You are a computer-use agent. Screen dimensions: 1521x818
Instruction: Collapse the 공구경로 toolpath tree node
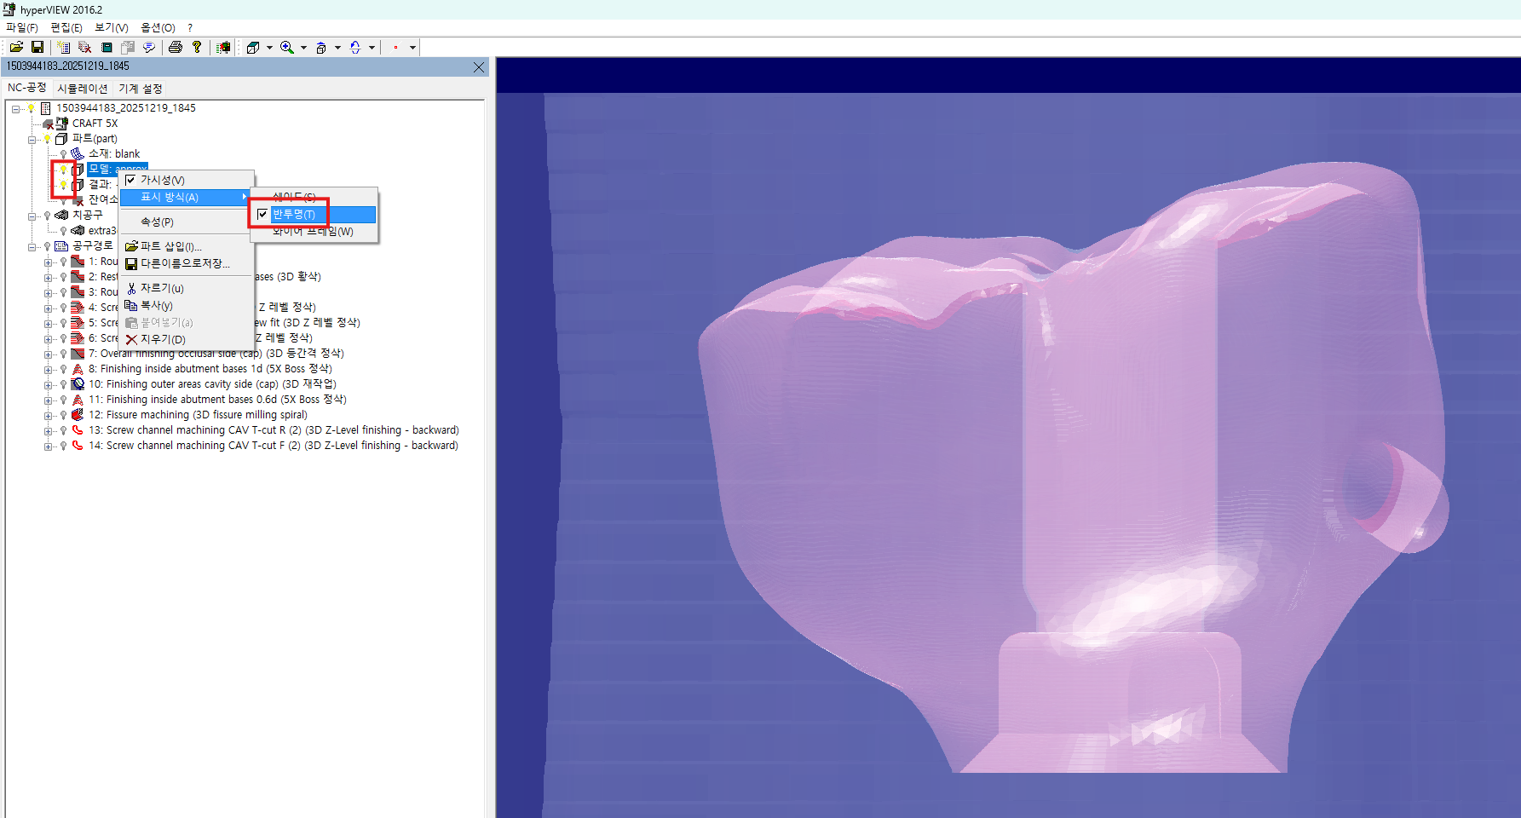[x=32, y=246]
